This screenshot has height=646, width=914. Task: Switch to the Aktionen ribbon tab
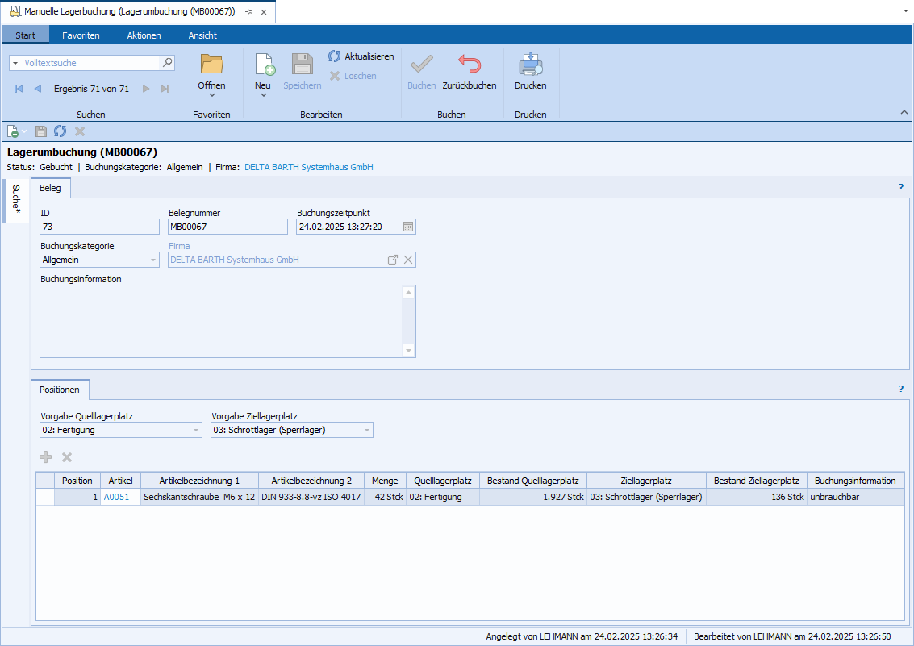click(144, 35)
